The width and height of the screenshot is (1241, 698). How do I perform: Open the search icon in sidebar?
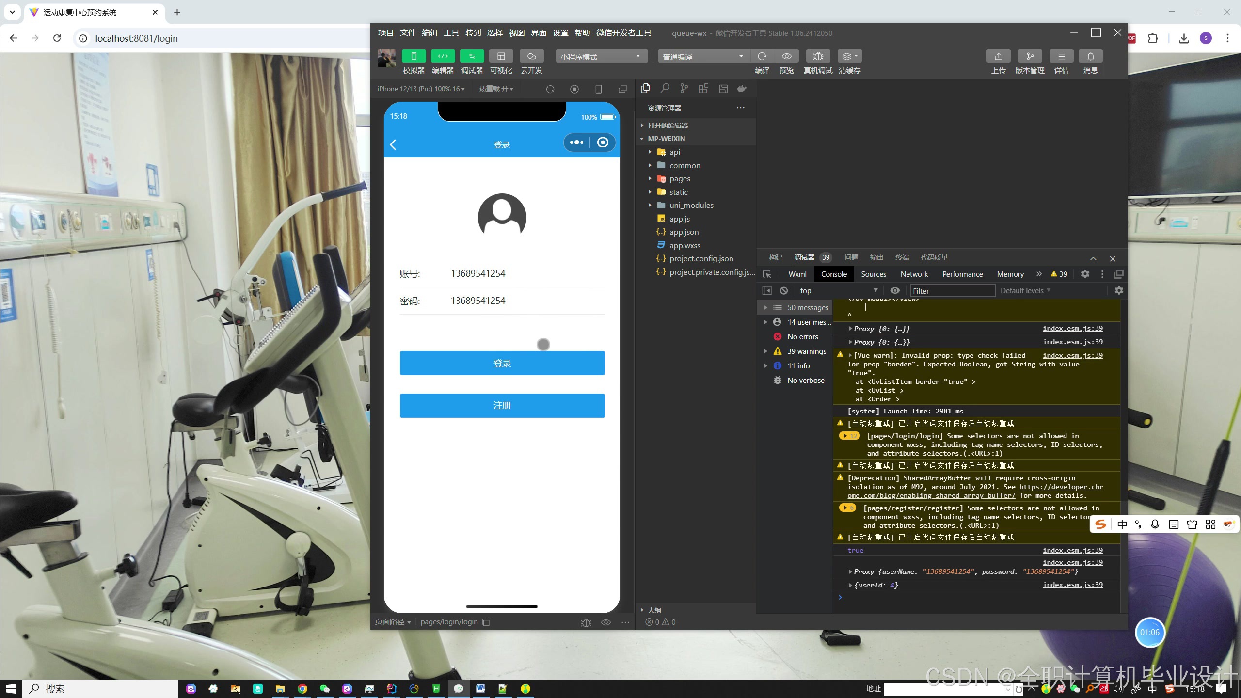coord(665,88)
